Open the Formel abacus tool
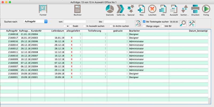Image resolution: width=214 pixels, height=107 pixels. click(43, 9)
